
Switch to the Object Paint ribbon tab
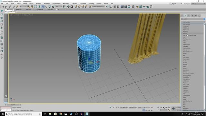(x=39, y=10)
